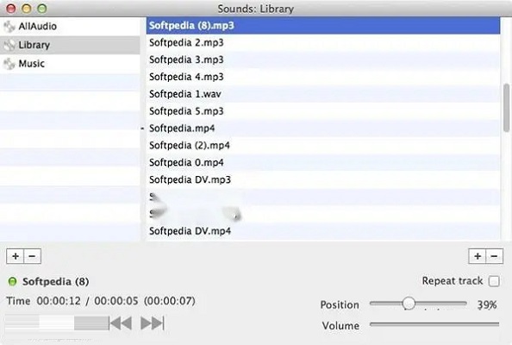Skip to previous track with rewind button
Screen dimensions: 512x345
[121, 323]
